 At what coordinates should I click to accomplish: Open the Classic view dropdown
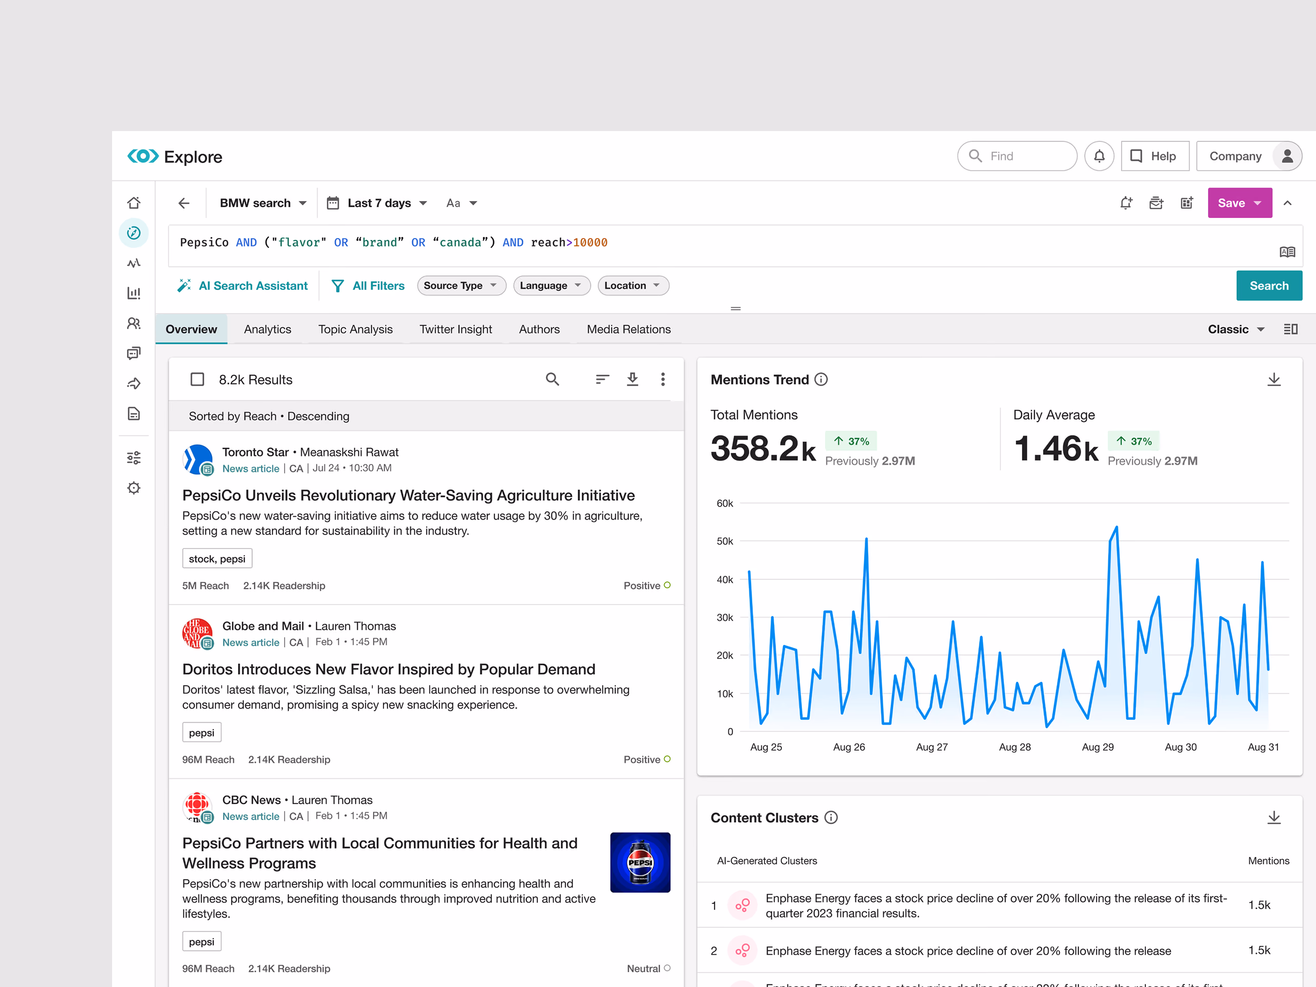[x=1236, y=329]
